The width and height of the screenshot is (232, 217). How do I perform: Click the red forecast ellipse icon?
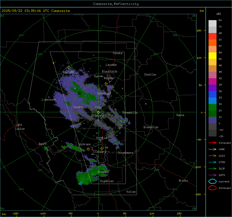[x=212, y=188]
